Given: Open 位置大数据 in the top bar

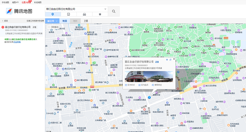Looking at the screenshot, I should pos(26,2).
